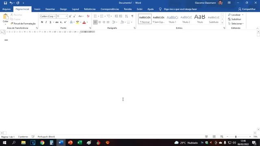Toggle show paragraph marks
This screenshot has width=260, height=146.
tap(132, 16)
